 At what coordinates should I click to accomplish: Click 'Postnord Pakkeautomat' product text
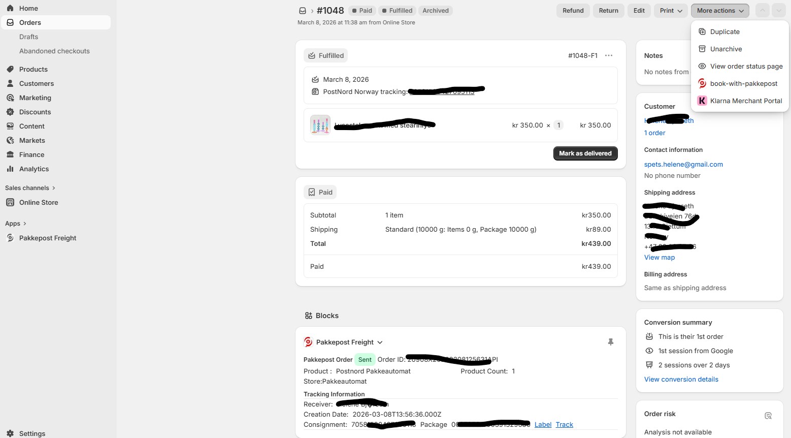tap(373, 371)
